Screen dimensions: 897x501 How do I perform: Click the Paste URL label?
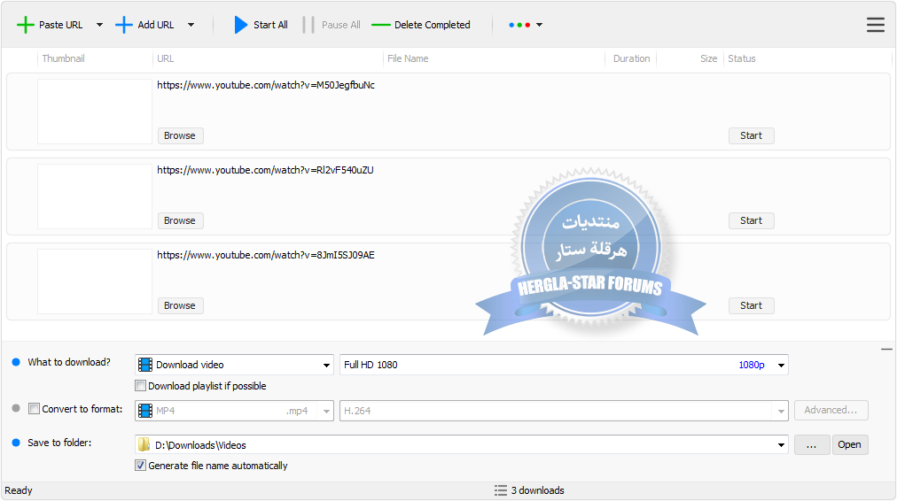click(x=60, y=25)
